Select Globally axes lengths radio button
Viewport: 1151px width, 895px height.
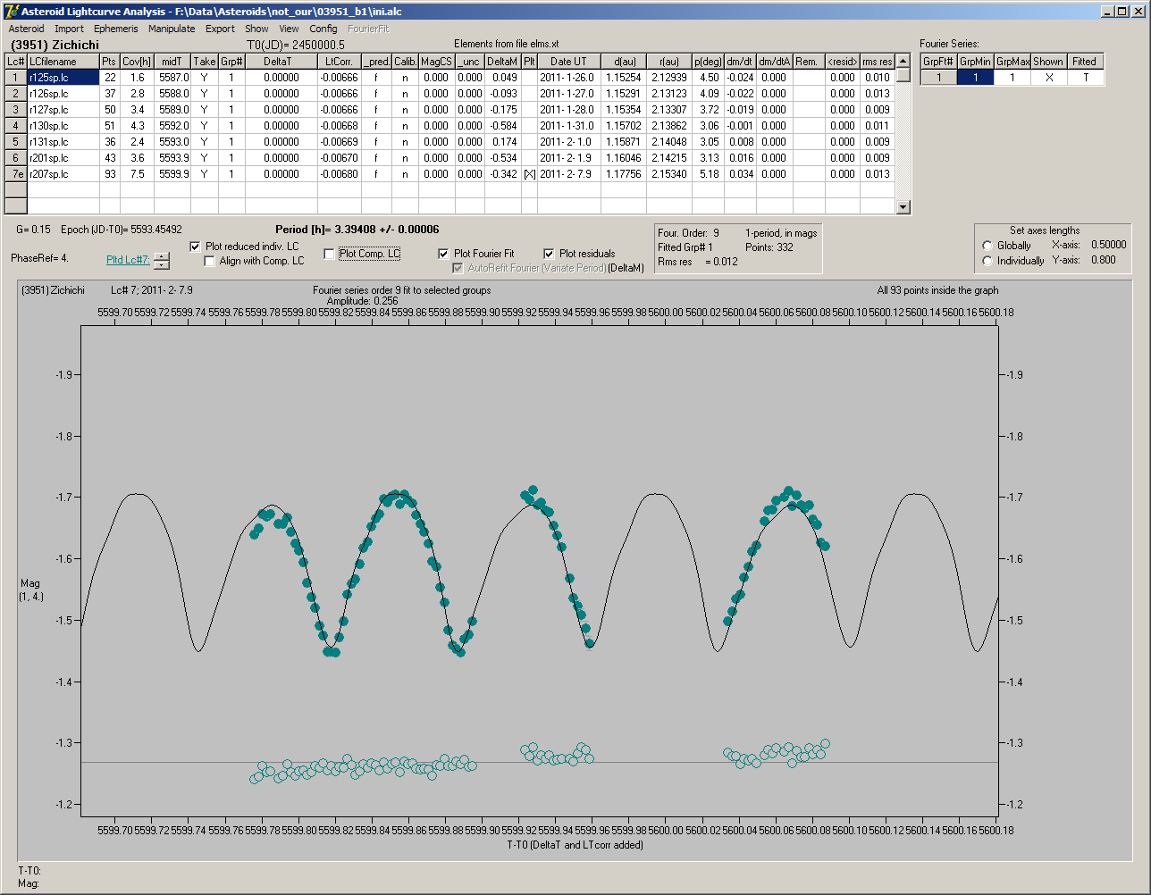coord(987,246)
